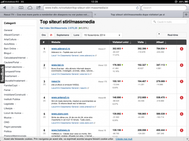Select the Ora time period
189x141 pixels.
[x=43, y=35]
